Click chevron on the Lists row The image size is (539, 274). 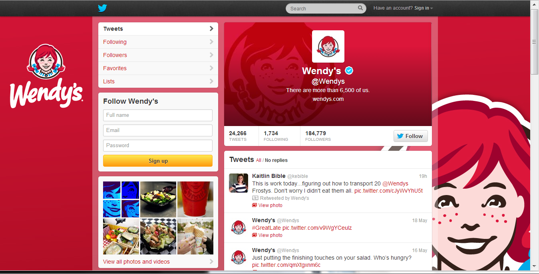(x=211, y=81)
